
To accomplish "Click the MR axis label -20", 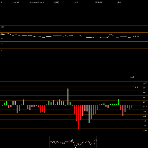I will tap(144, 112).
